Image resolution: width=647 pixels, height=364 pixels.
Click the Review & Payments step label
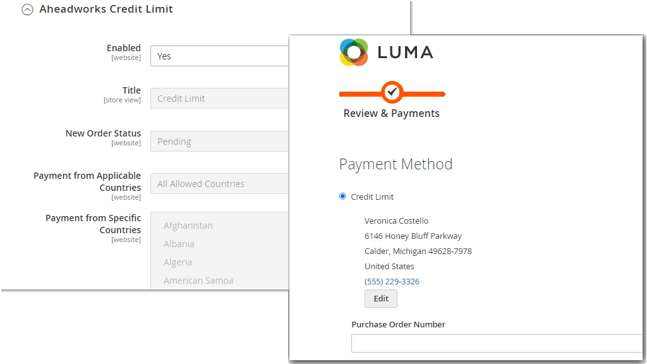pyautogui.click(x=391, y=114)
